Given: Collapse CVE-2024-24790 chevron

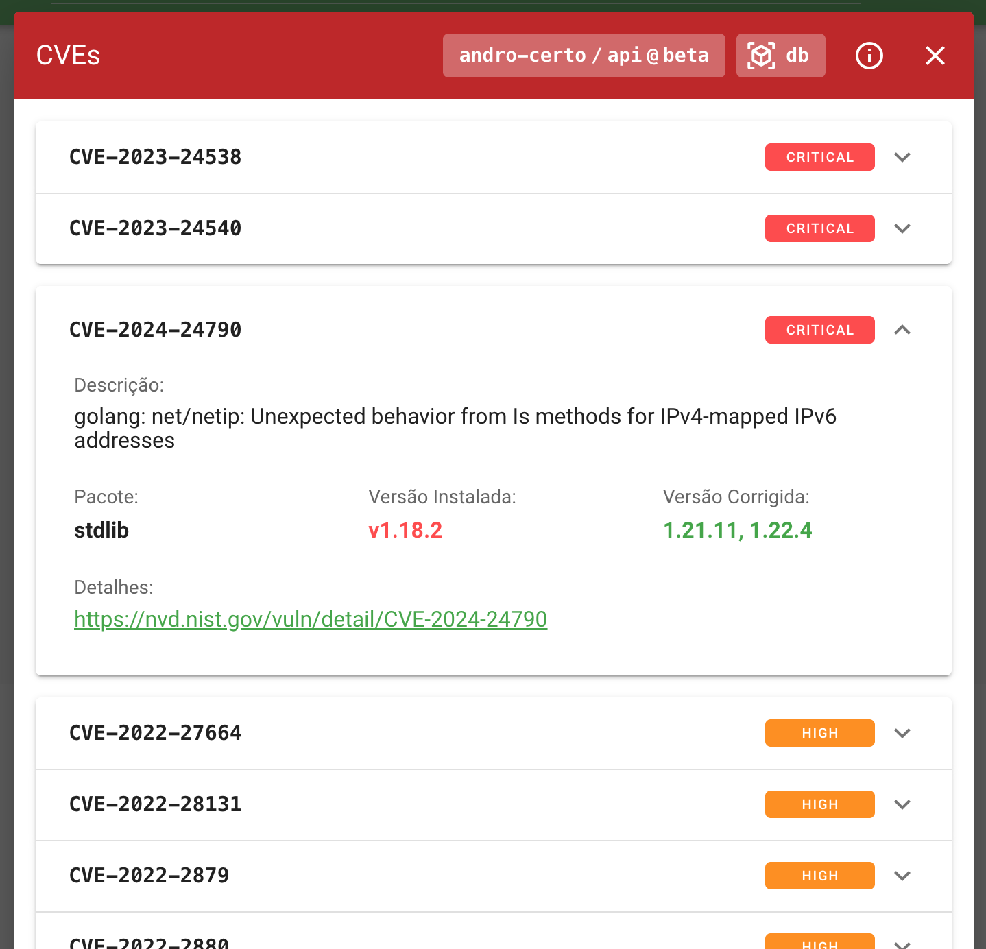Looking at the screenshot, I should pos(902,330).
